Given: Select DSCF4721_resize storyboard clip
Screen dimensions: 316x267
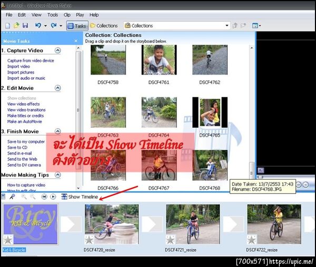Looking at the screenshot, I should [x=193, y=224].
